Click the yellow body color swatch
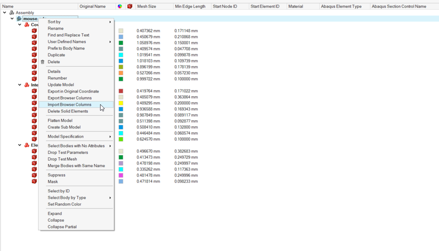 pyautogui.click(x=121, y=103)
